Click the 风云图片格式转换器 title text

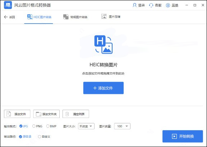32,5
